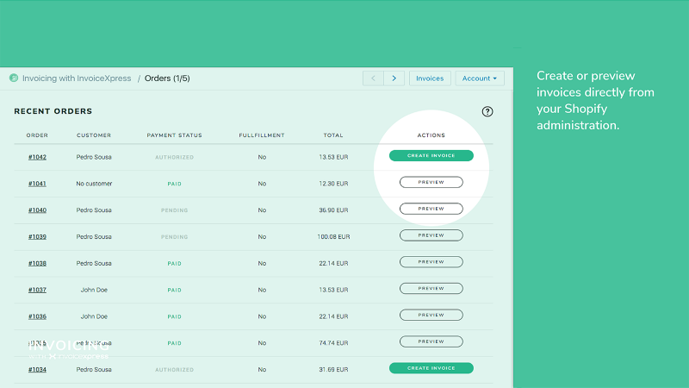This screenshot has width=689, height=388.
Task: Click the Payment Status column header
Action: [175, 135]
